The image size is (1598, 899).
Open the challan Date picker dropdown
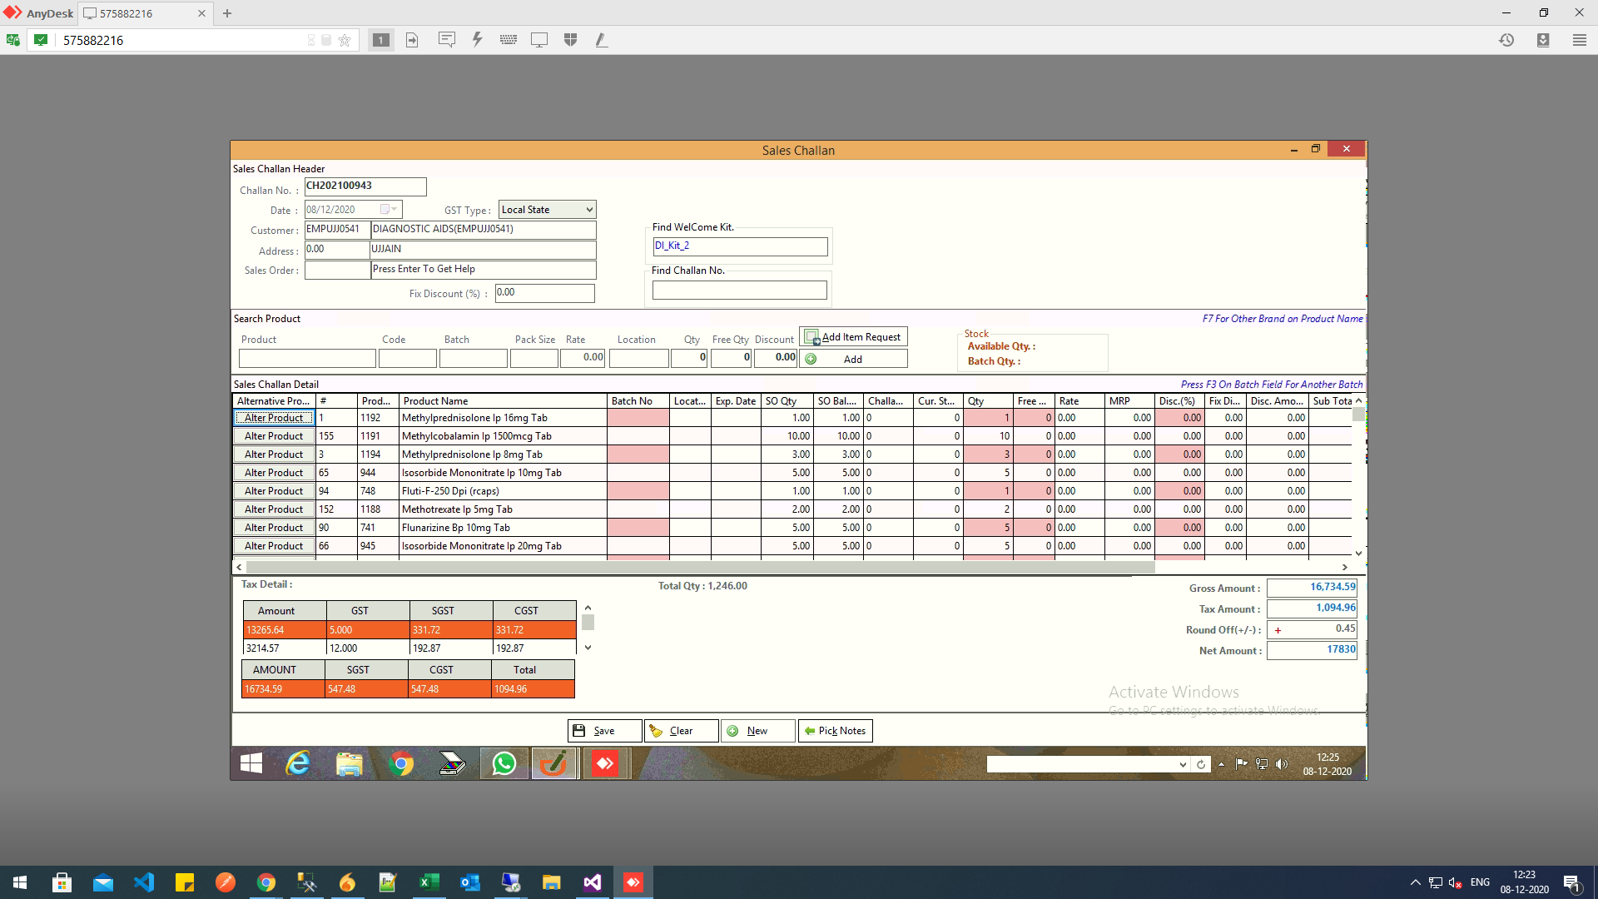coord(389,210)
